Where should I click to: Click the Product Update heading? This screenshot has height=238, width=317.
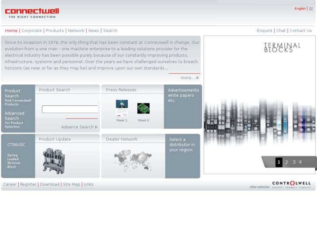55,139
